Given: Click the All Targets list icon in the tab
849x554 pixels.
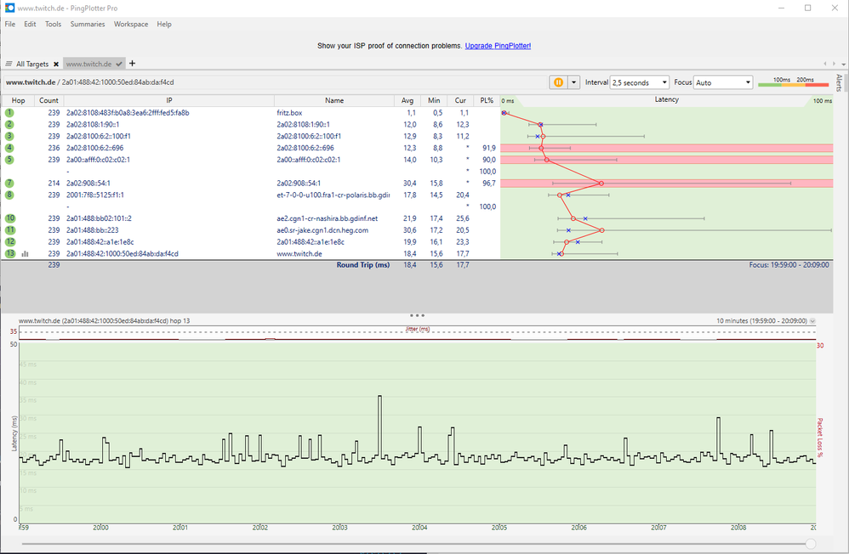Looking at the screenshot, I should [9, 64].
